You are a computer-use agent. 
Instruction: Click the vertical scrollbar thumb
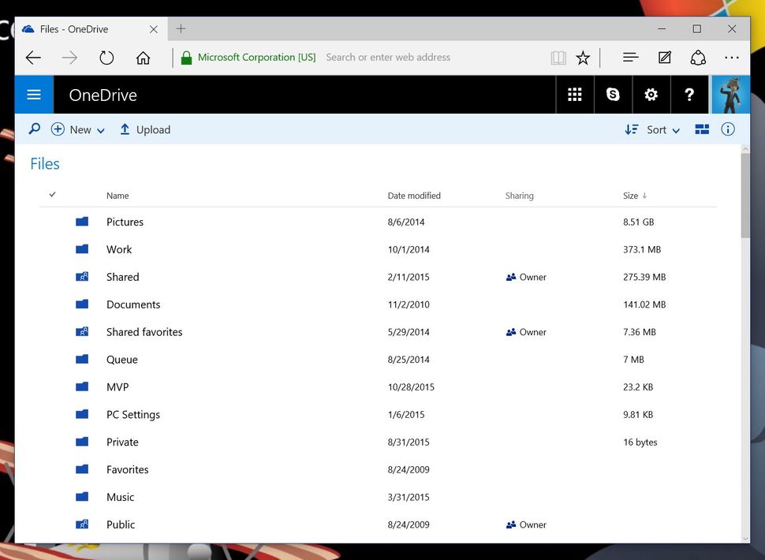click(745, 195)
